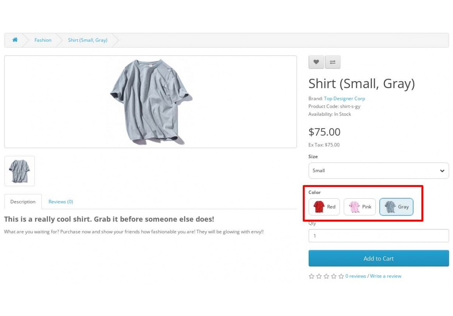Click the third rating star icon
This screenshot has width=453, height=316.
[326, 276]
